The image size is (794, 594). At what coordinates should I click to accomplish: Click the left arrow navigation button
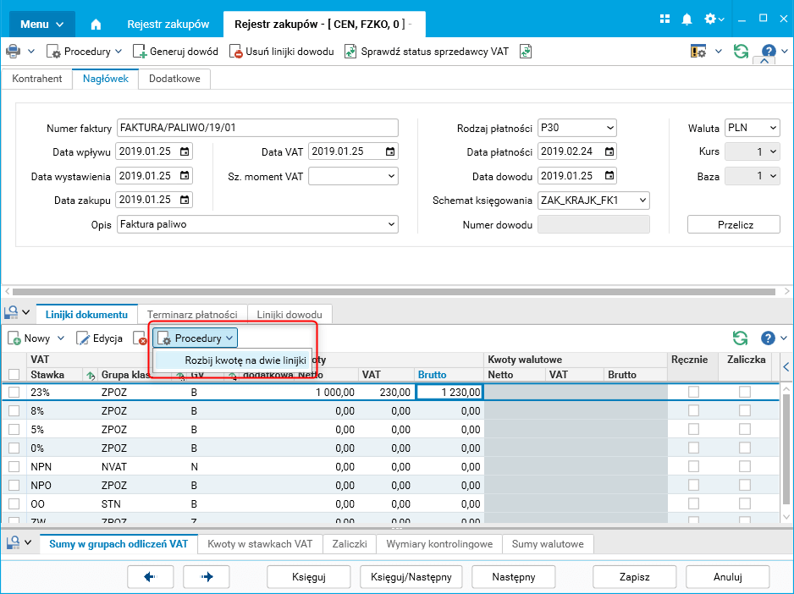[x=150, y=577]
